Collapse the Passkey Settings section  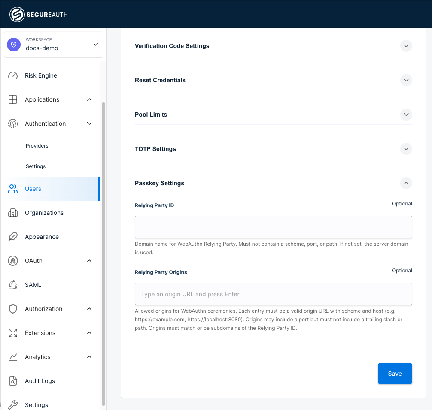point(406,183)
